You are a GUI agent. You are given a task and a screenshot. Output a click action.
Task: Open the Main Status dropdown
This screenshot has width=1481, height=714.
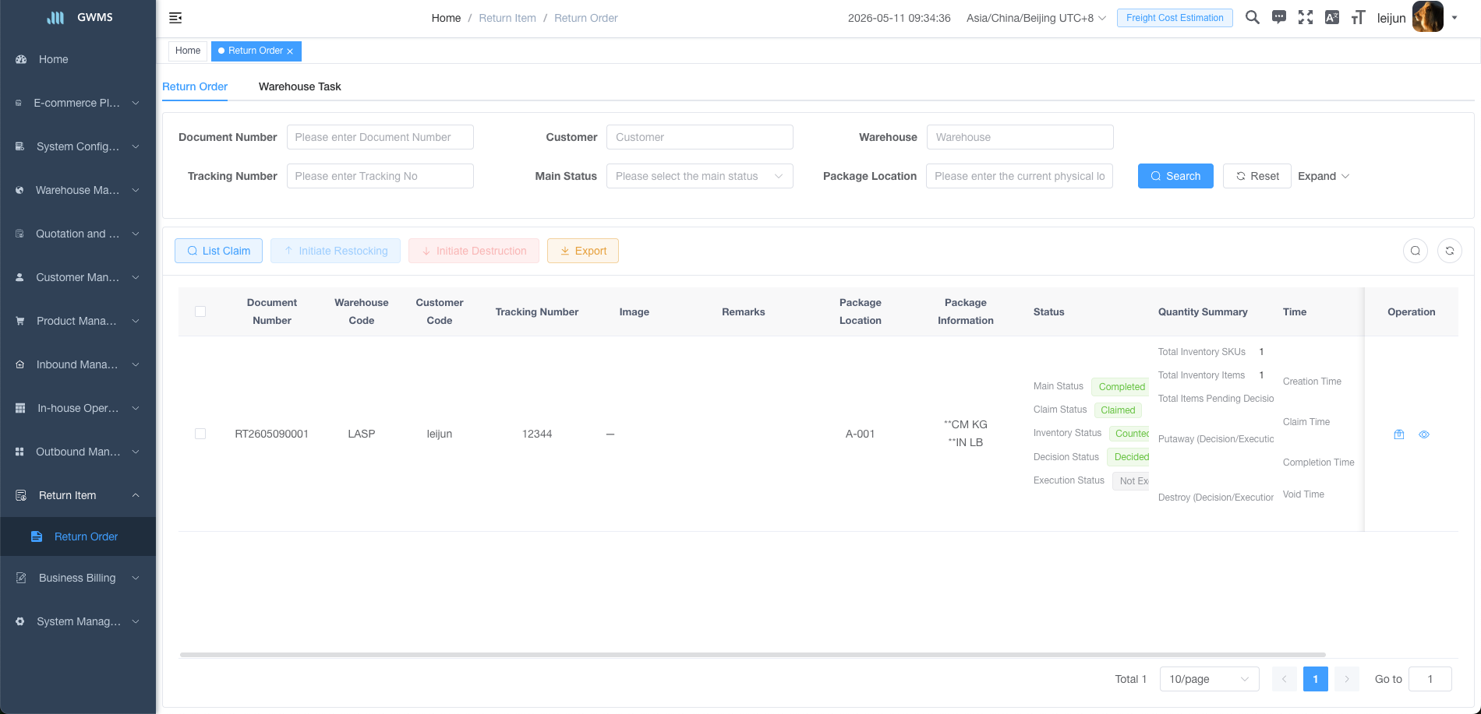point(699,176)
